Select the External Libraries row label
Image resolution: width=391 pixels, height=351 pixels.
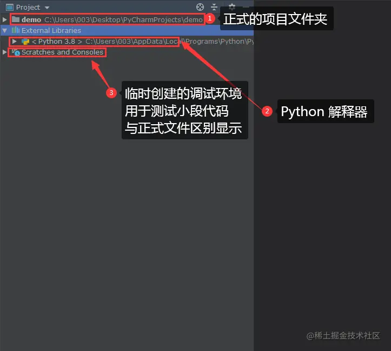click(x=51, y=31)
